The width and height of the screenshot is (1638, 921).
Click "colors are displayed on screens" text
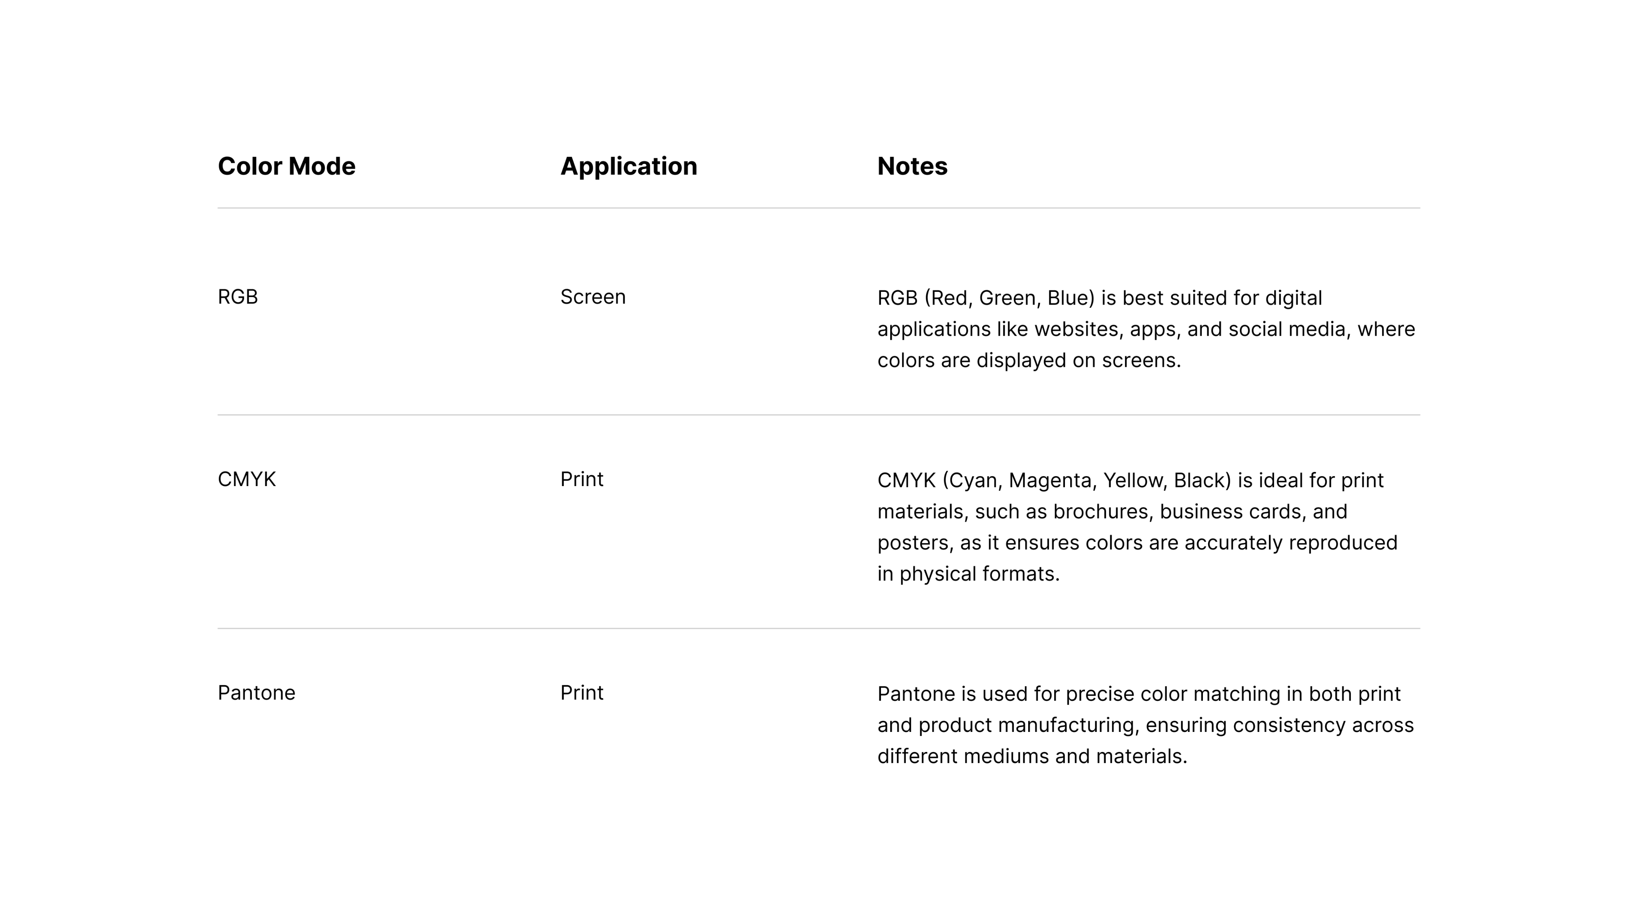point(1028,361)
